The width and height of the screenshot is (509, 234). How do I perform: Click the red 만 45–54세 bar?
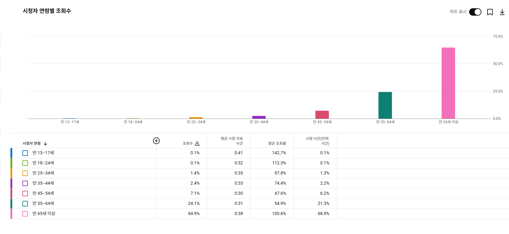322,115
